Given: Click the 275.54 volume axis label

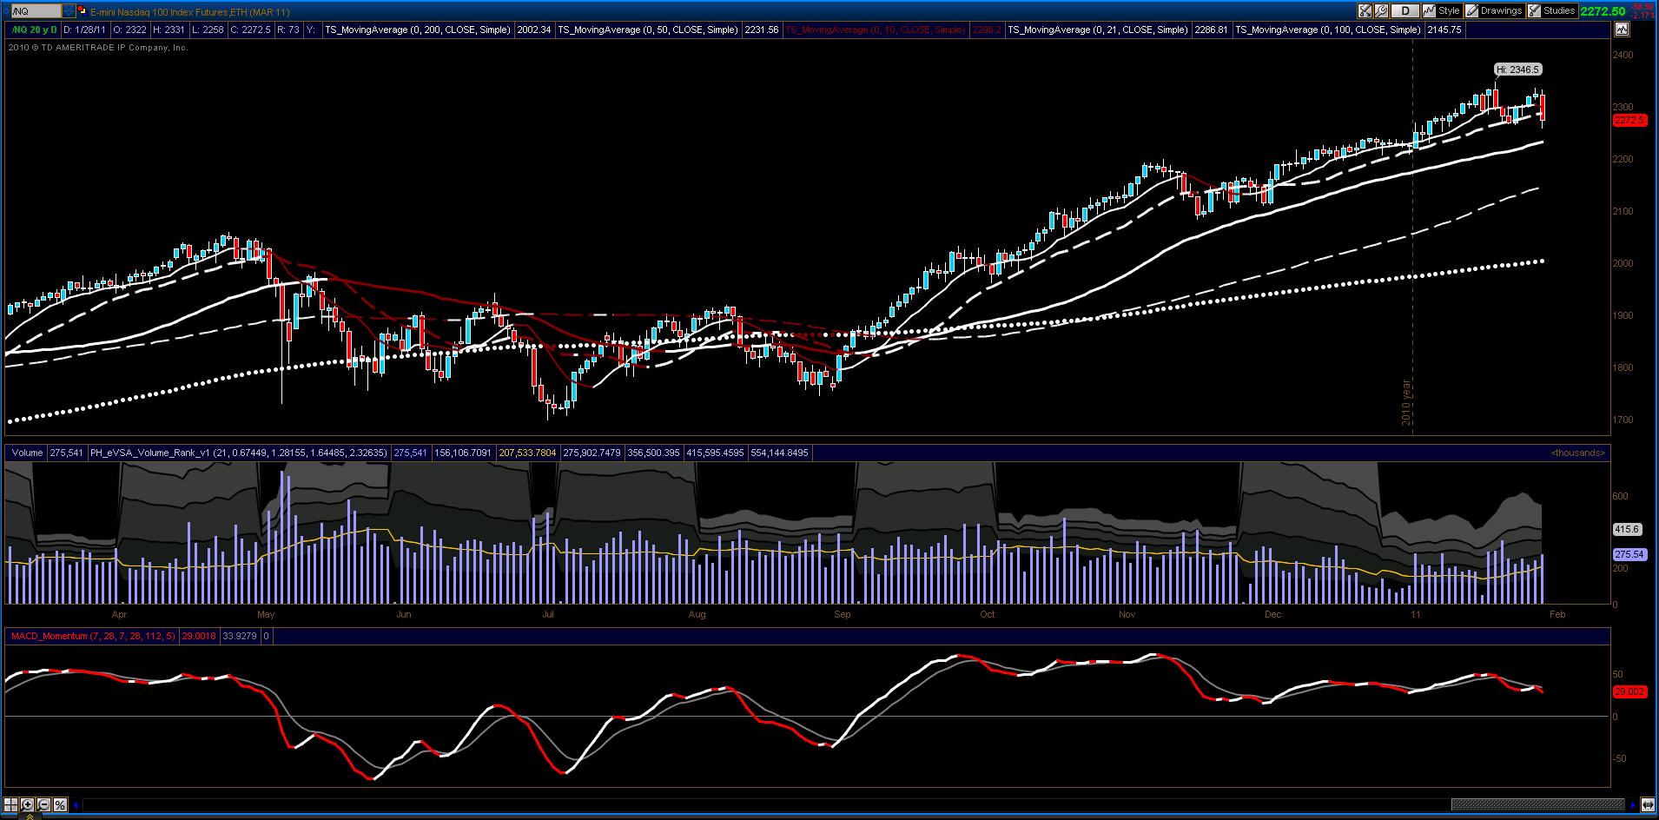Looking at the screenshot, I should click(1629, 554).
